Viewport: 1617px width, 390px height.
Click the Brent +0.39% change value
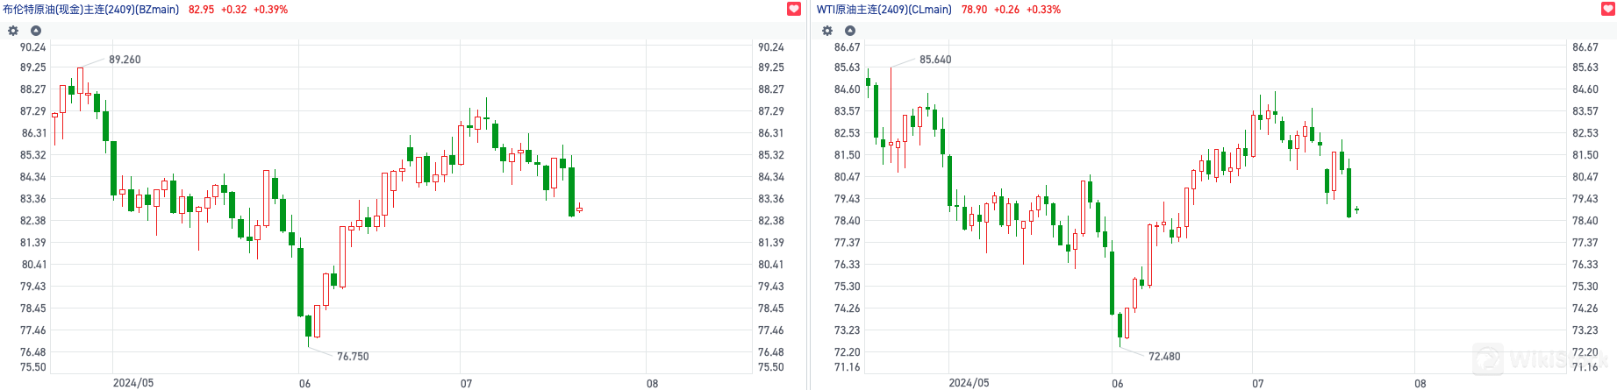coord(270,10)
